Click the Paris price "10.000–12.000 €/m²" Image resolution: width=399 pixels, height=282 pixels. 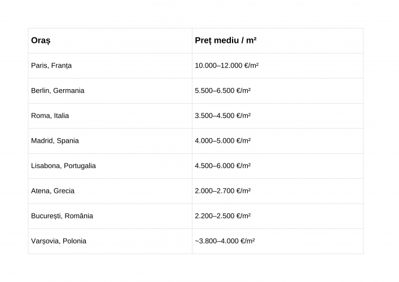(x=226, y=65)
